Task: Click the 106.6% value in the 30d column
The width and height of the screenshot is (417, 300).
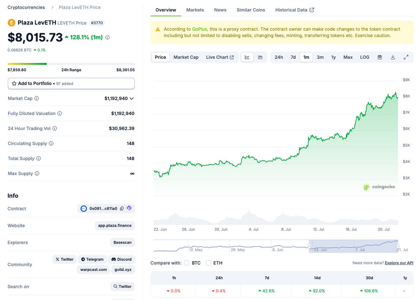Action: (x=369, y=291)
